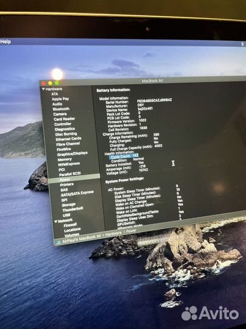Select the highlighted Power item
Image resolution: width=246 pixels, height=329 pixels.
74,179
